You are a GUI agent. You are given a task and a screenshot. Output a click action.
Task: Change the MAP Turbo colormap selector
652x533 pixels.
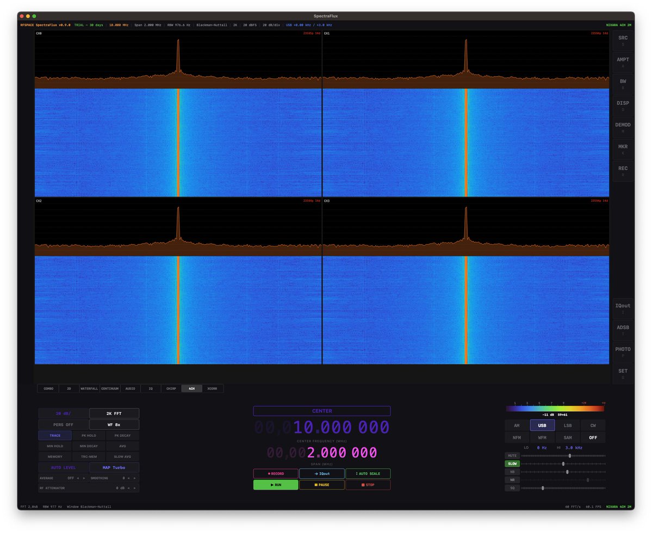pos(114,468)
